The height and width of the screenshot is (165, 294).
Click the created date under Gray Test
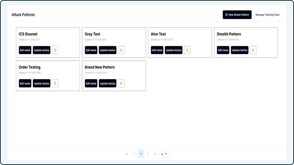pos(96,40)
